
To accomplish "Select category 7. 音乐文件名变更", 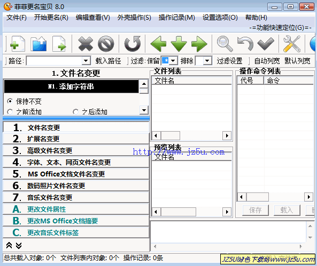I will pyautogui.click(x=76, y=197).
